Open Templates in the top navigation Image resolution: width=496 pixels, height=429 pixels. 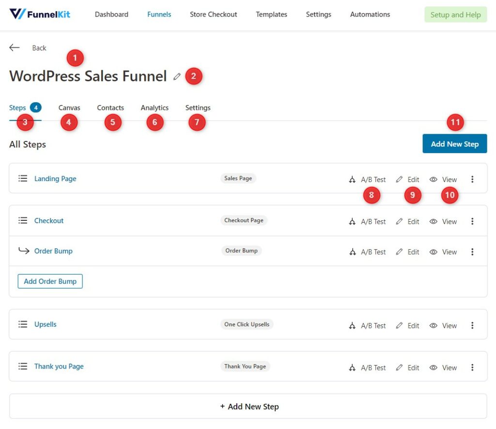[x=271, y=14]
